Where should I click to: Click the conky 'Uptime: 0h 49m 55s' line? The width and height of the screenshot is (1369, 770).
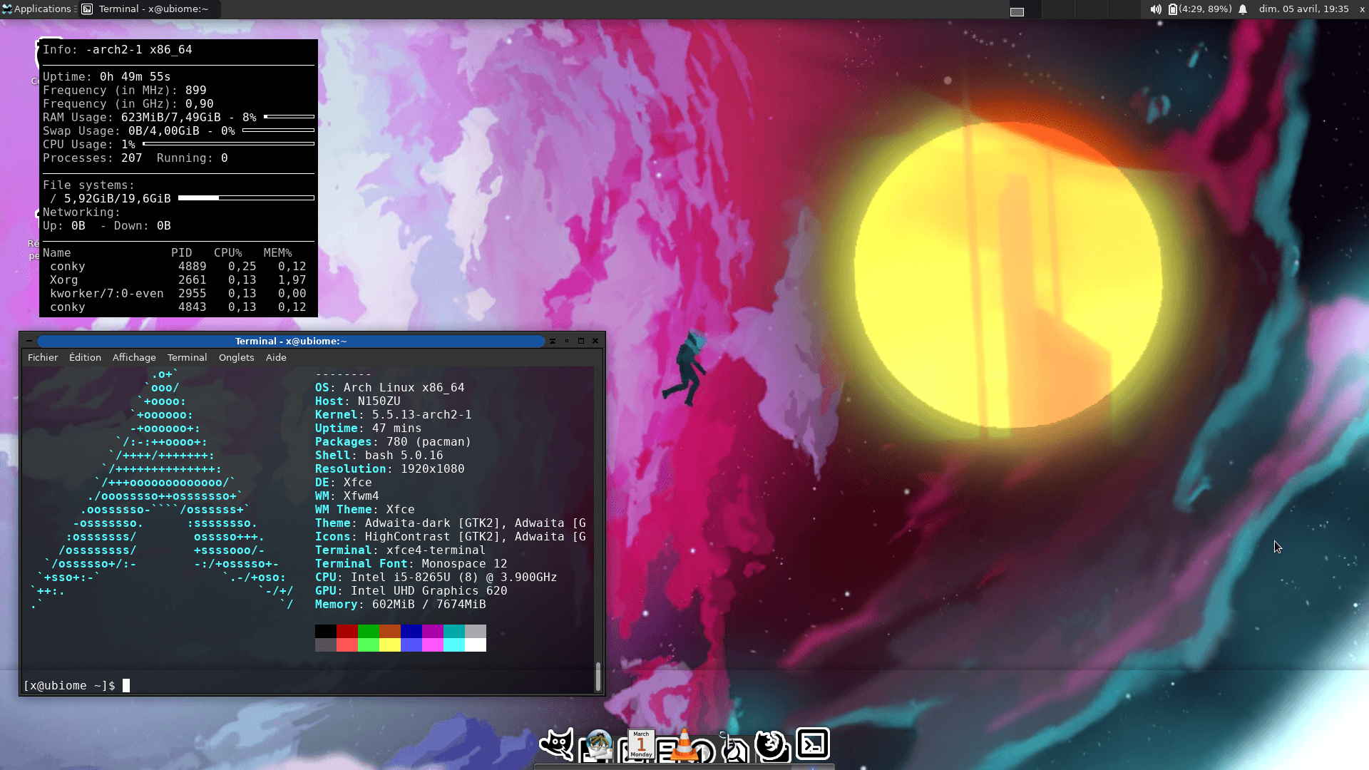pos(107,76)
